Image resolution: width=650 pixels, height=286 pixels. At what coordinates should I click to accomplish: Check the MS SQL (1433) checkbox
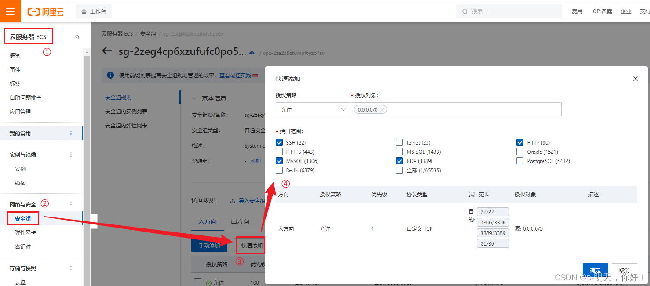pos(399,152)
